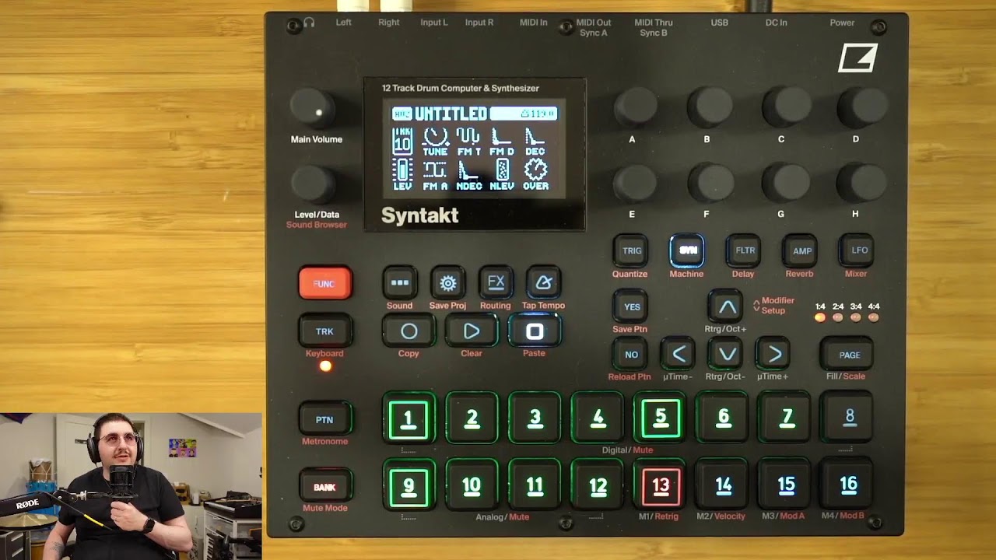Toggle trig key 15 Mod A
The height and width of the screenshot is (560, 996).
point(787,485)
